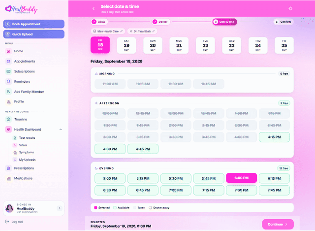Screen dimensions: 315x231
Task: Select Thursday 24 Sep date card
Action: point(258,45)
